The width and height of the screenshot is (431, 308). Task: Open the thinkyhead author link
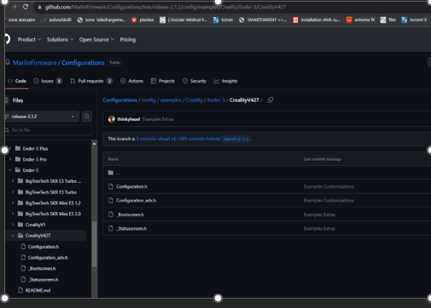point(129,119)
